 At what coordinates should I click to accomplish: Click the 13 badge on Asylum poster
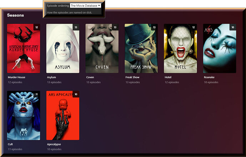coord(76,27)
